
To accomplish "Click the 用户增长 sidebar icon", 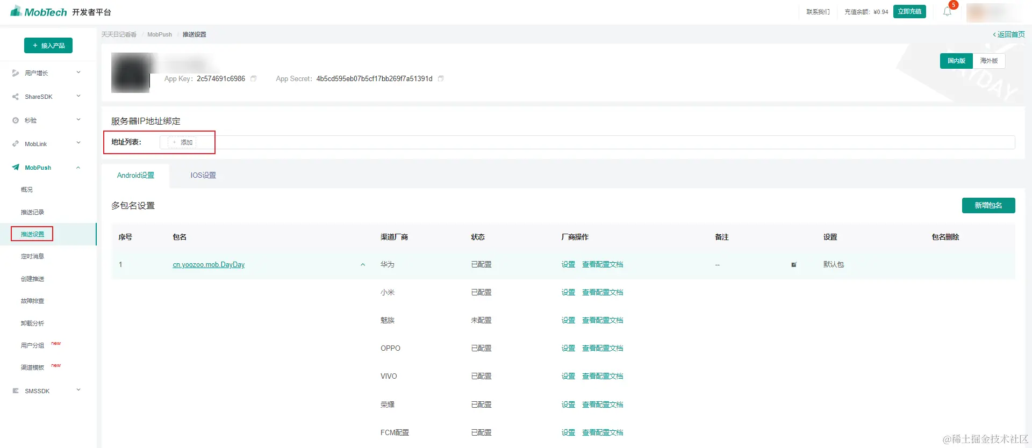I will point(16,73).
